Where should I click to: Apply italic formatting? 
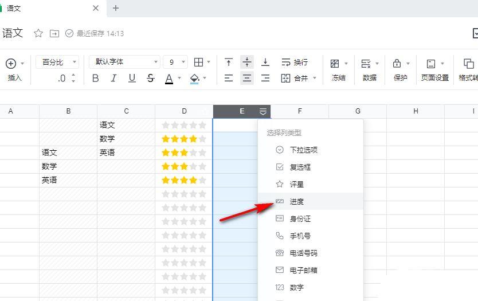[x=113, y=78]
